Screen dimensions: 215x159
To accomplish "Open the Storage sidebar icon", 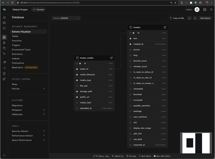I will (x=4, y=48).
